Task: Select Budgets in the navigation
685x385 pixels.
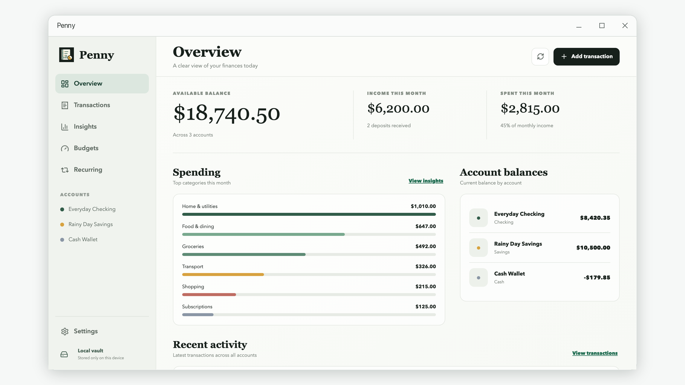Action: pos(102,148)
